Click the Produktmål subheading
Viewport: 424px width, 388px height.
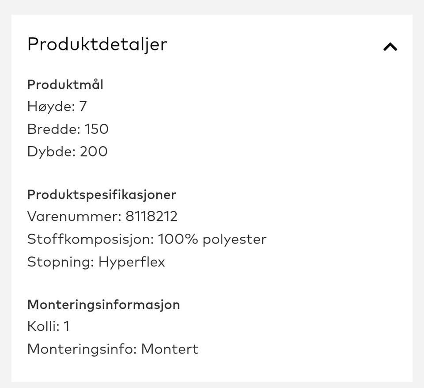65,84
